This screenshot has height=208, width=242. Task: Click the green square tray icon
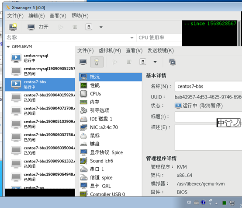click(224, 203)
